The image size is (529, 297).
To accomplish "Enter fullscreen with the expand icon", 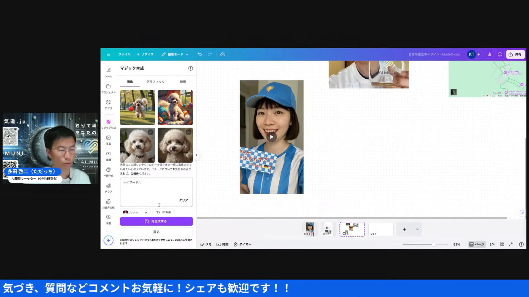I will click(511, 244).
